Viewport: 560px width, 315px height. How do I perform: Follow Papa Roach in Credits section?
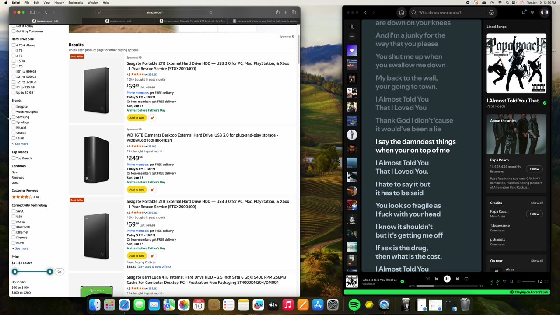535,214
